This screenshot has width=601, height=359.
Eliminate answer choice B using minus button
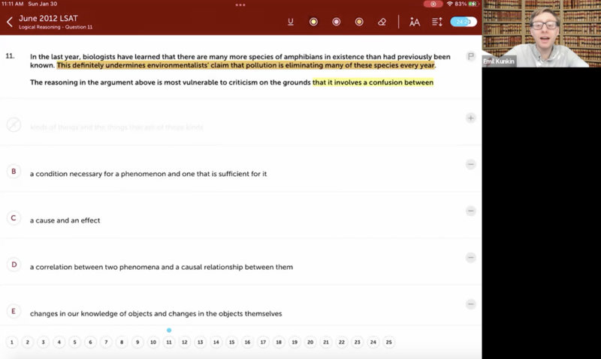click(471, 165)
